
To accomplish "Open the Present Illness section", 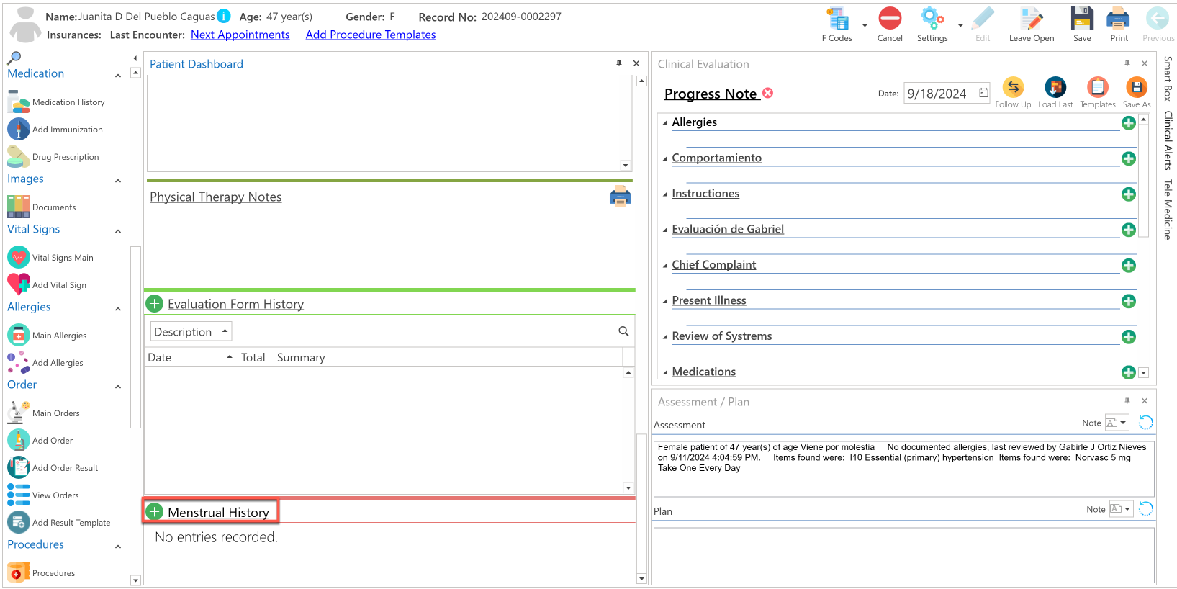I will point(709,300).
